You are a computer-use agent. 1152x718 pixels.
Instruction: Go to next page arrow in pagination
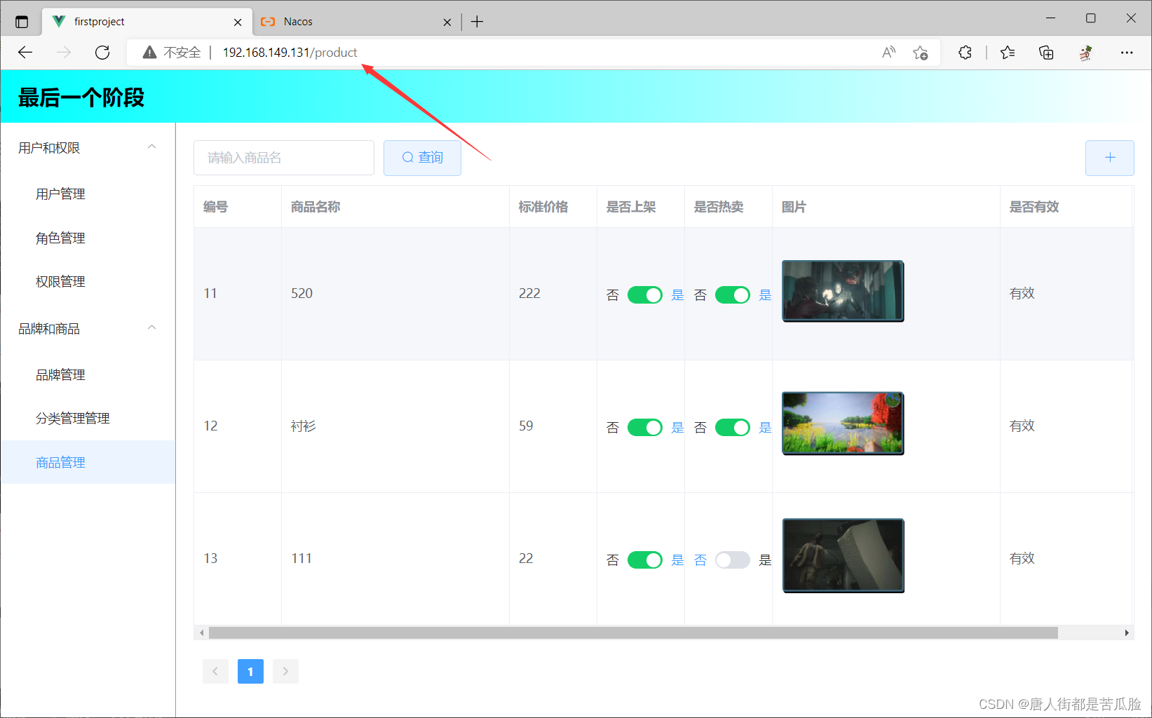tap(285, 672)
